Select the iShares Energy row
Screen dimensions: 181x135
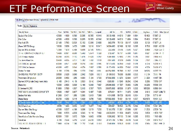(x=94, y=99)
